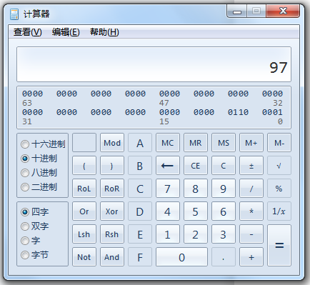
Task: Click the digit 5 button
Action: click(x=196, y=211)
